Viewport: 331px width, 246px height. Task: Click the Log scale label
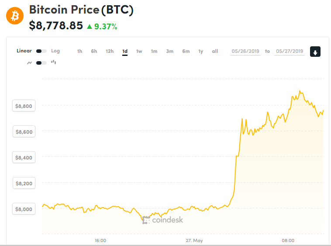[55, 51]
